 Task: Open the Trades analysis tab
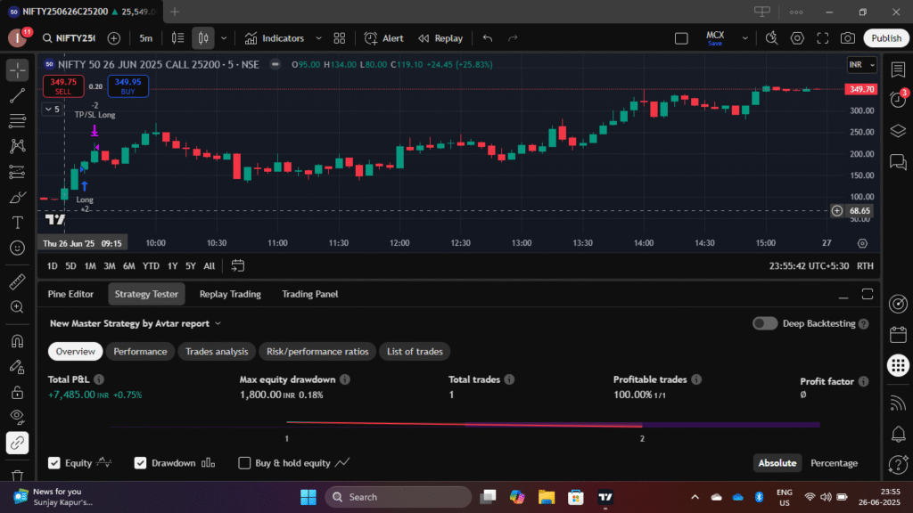217,351
